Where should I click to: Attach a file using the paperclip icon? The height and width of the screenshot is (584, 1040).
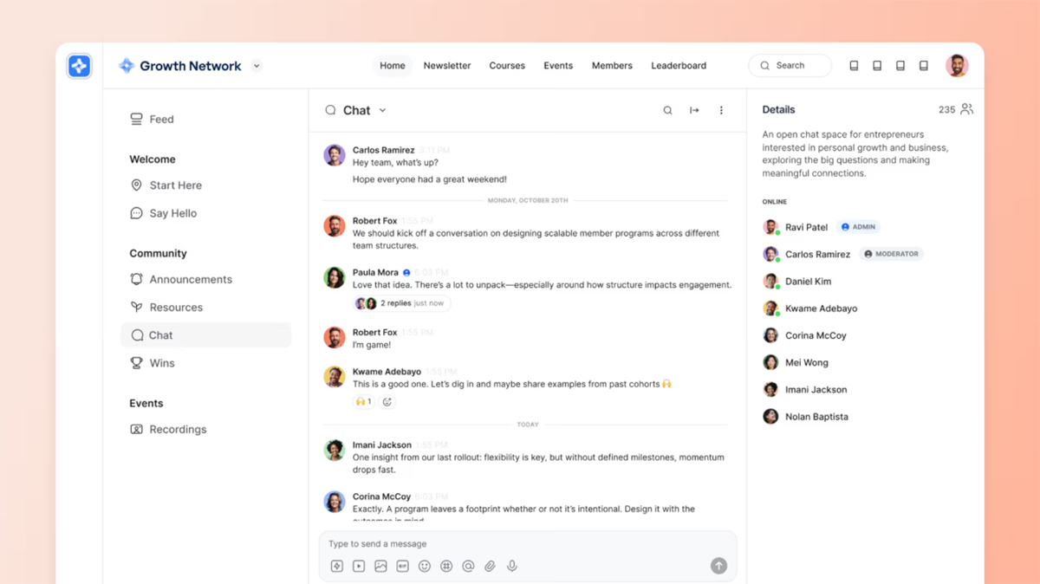point(490,566)
